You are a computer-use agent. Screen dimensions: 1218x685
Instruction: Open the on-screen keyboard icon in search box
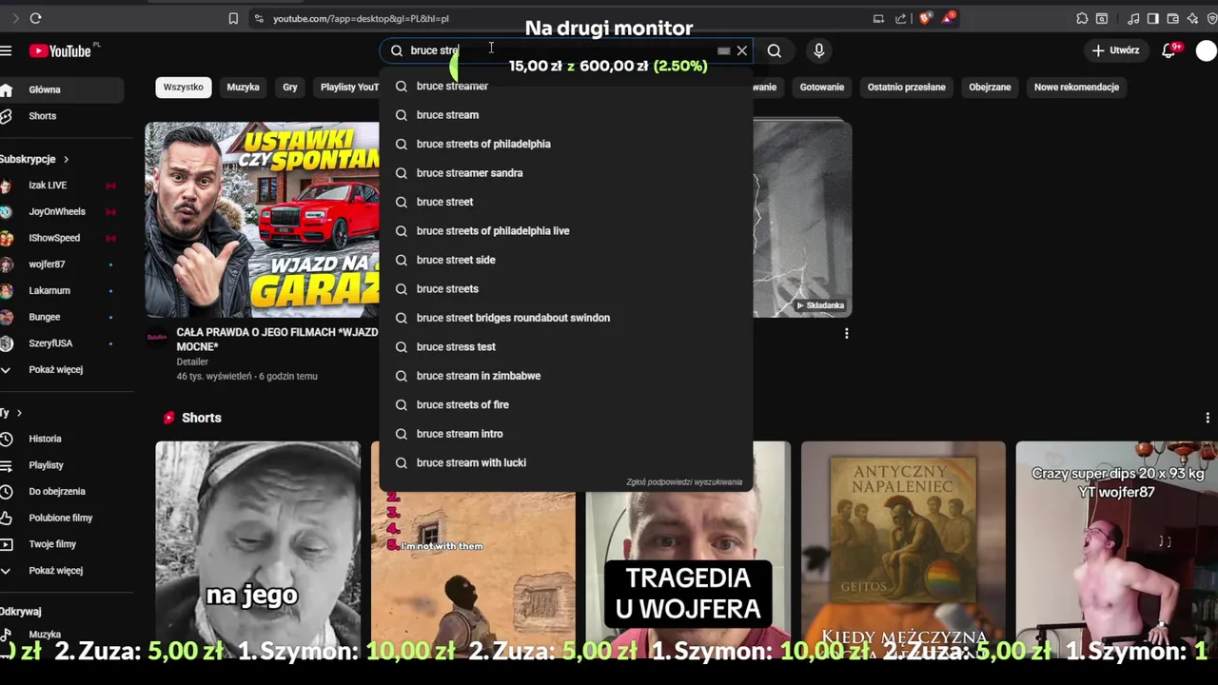[x=723, y=50]
